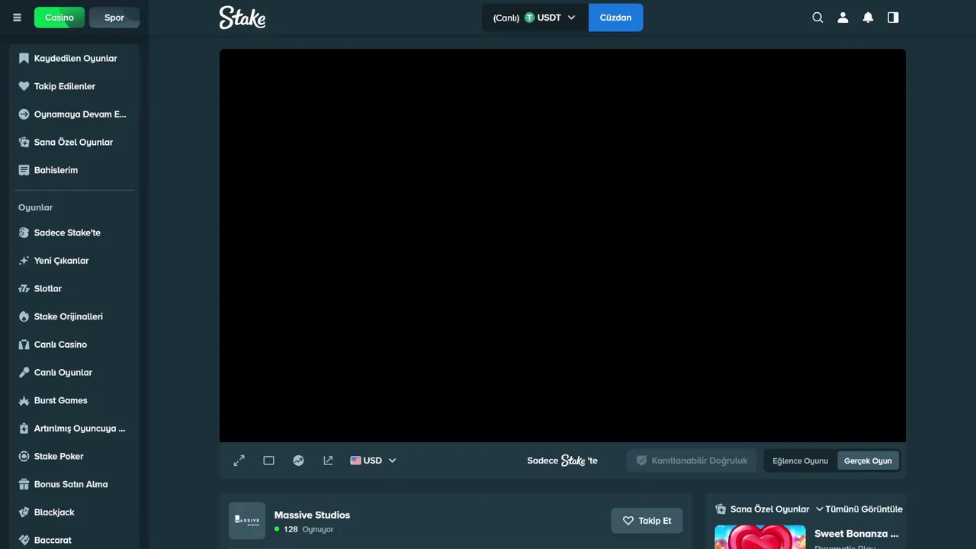976x549 pixels.
Task: Click the Bahislerim receipt icon
Action: click(x=24, y=170)
